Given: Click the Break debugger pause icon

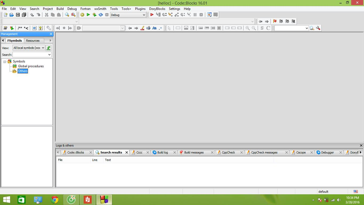Looking at the screenshot, I should (x=195, y=15).
